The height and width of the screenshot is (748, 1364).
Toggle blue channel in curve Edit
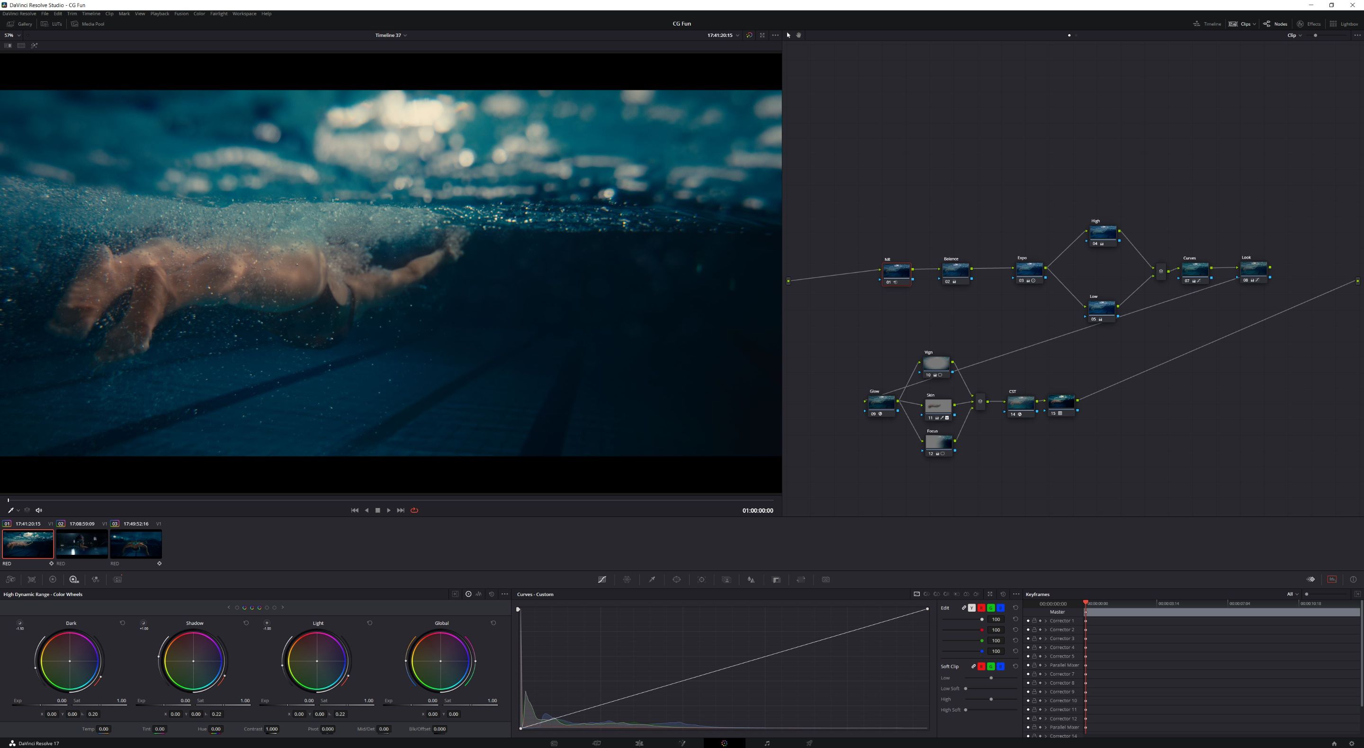coord(1000,608)
